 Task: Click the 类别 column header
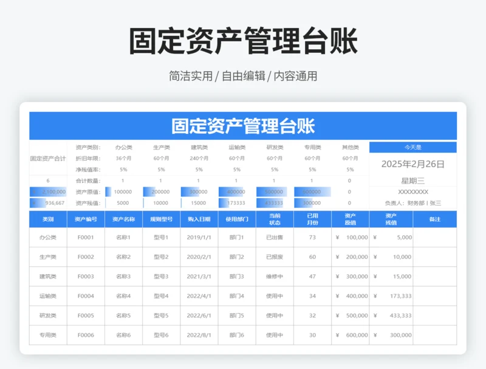48,219
